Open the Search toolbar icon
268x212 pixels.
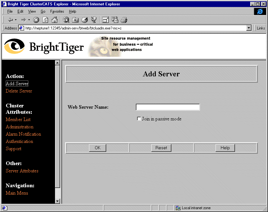point(66,20)
